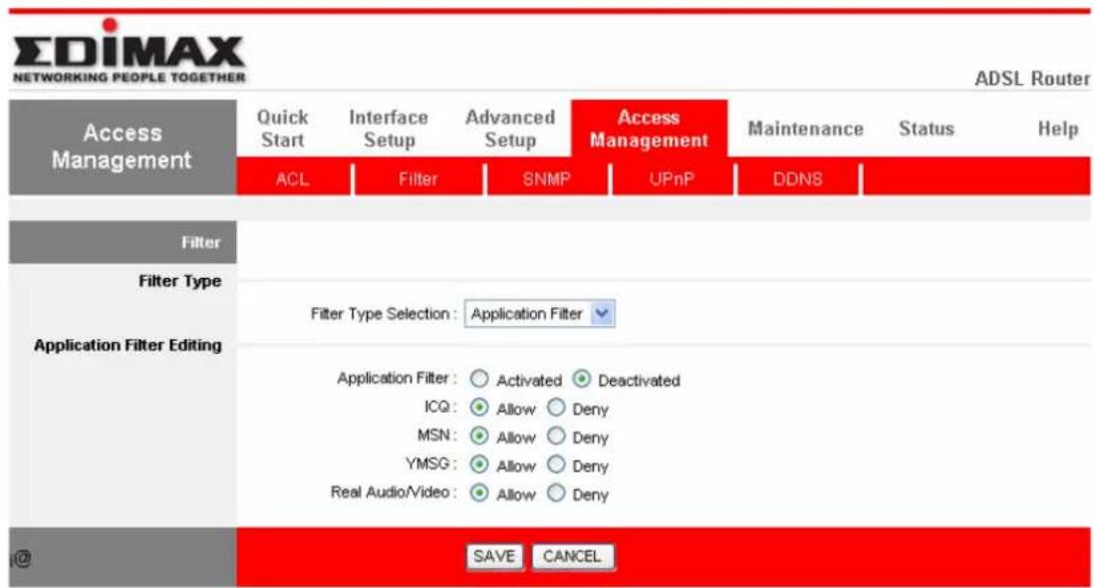
Task: Open the Filter submenu
Action: (x=417, y=179)
